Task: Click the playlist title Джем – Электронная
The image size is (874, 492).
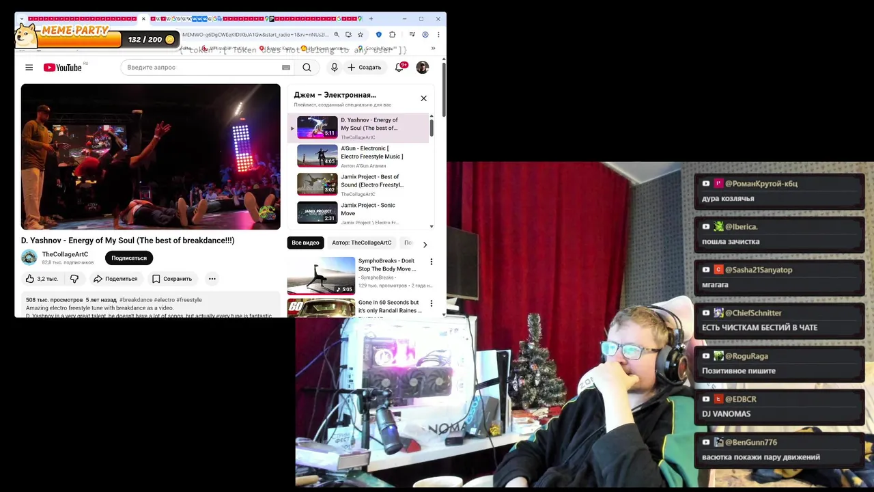Action: pyautogui.click(x=335, y=95)
